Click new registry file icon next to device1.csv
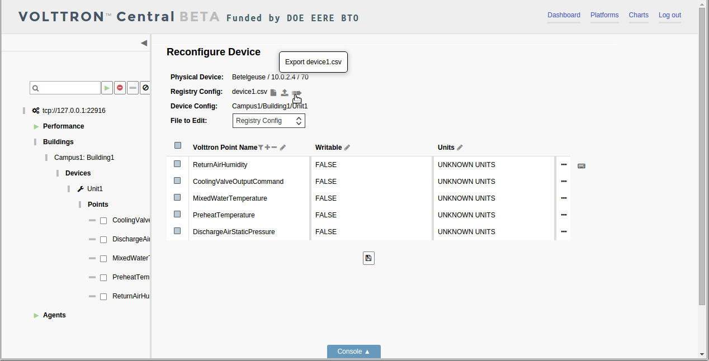 [273, 93]
